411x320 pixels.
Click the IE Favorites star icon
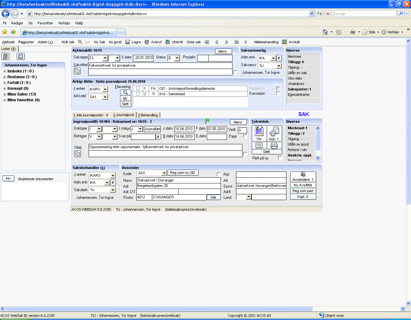(x=4, y=32)
